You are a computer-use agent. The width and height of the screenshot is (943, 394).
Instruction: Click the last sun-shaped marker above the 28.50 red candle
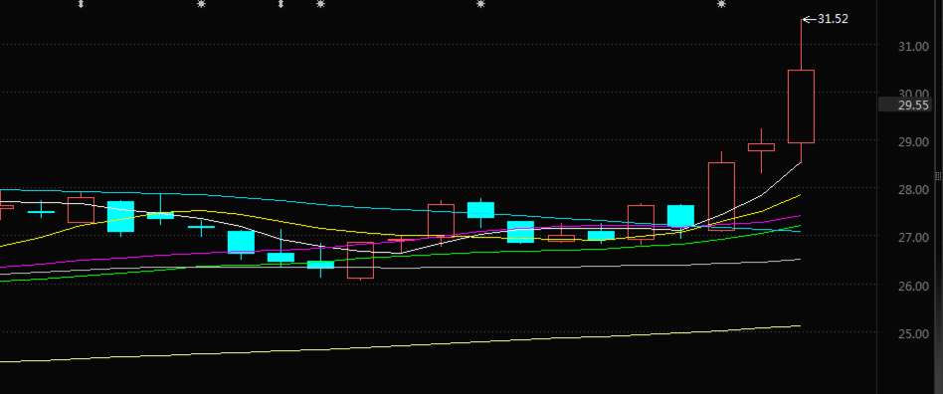point(721,4)
